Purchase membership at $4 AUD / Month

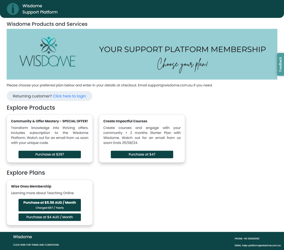click(x=50, y=217)
